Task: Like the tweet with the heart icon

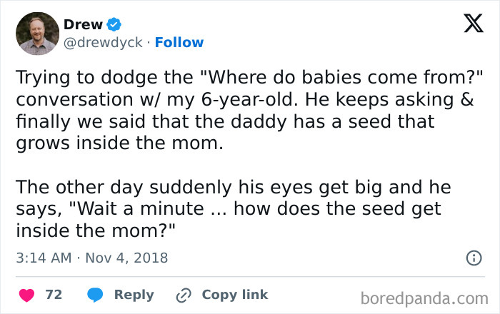Action: [x=25, y=295]
